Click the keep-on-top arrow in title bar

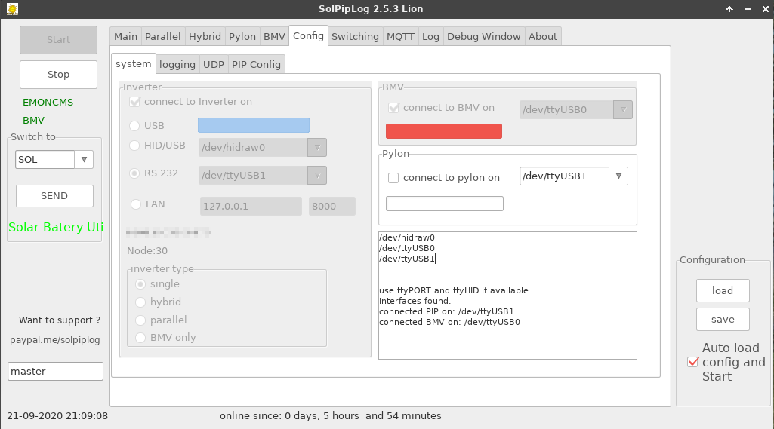click(x=729, y=9)
